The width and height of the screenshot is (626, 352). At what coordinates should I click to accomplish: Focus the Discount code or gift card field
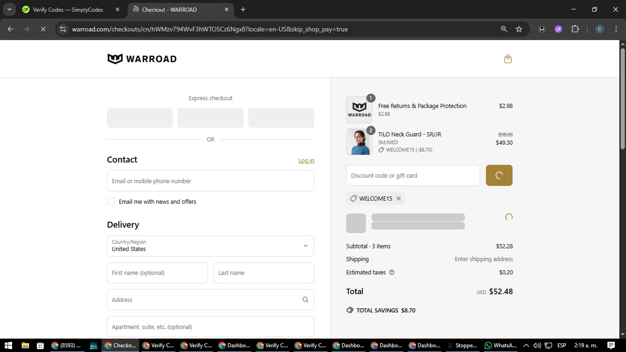coord(413,175)
